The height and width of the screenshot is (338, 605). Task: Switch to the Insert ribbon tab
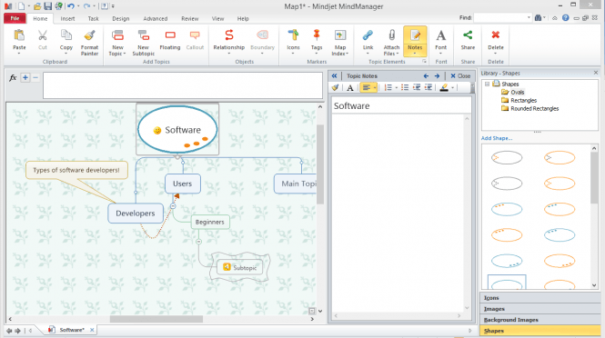click(67, 18)
